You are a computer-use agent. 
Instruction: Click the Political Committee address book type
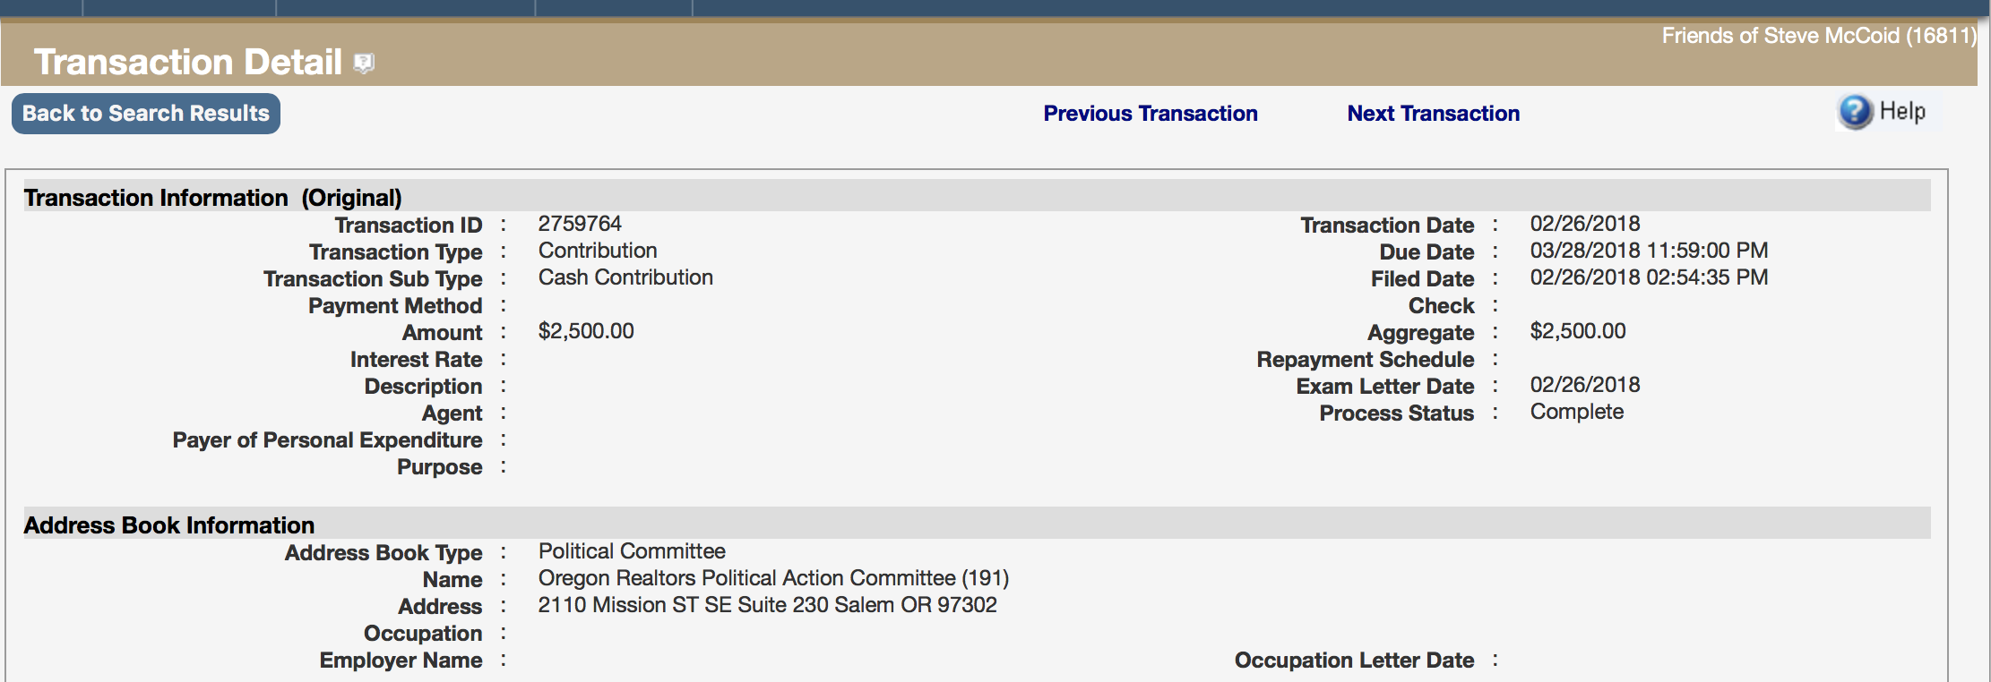(632, 551)
